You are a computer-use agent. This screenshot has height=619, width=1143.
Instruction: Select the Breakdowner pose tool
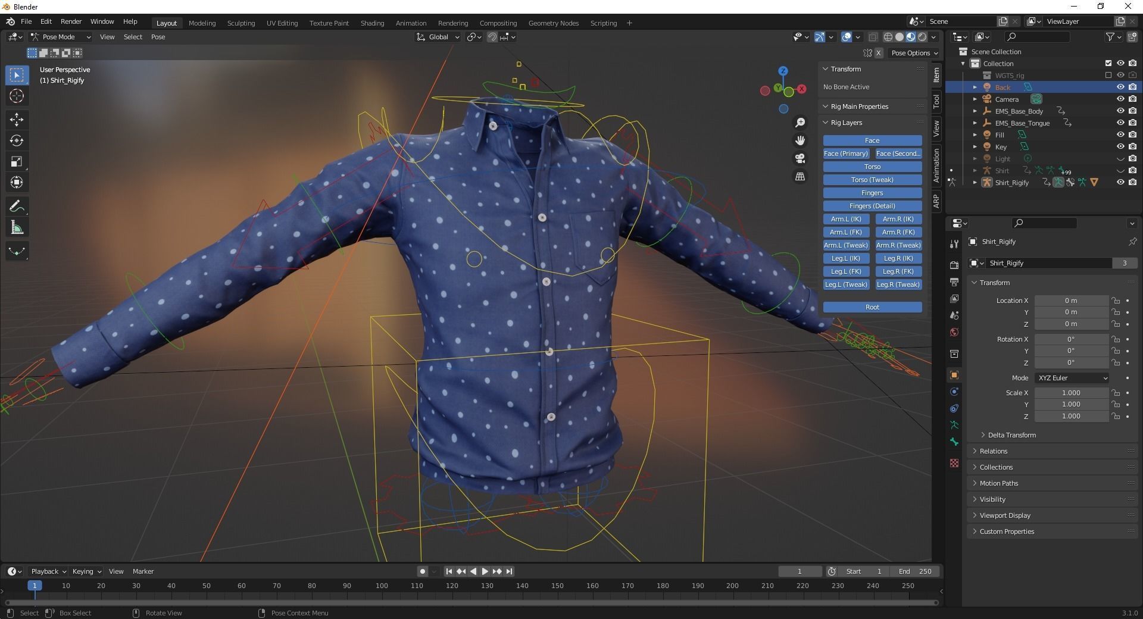tap(17, 251)
